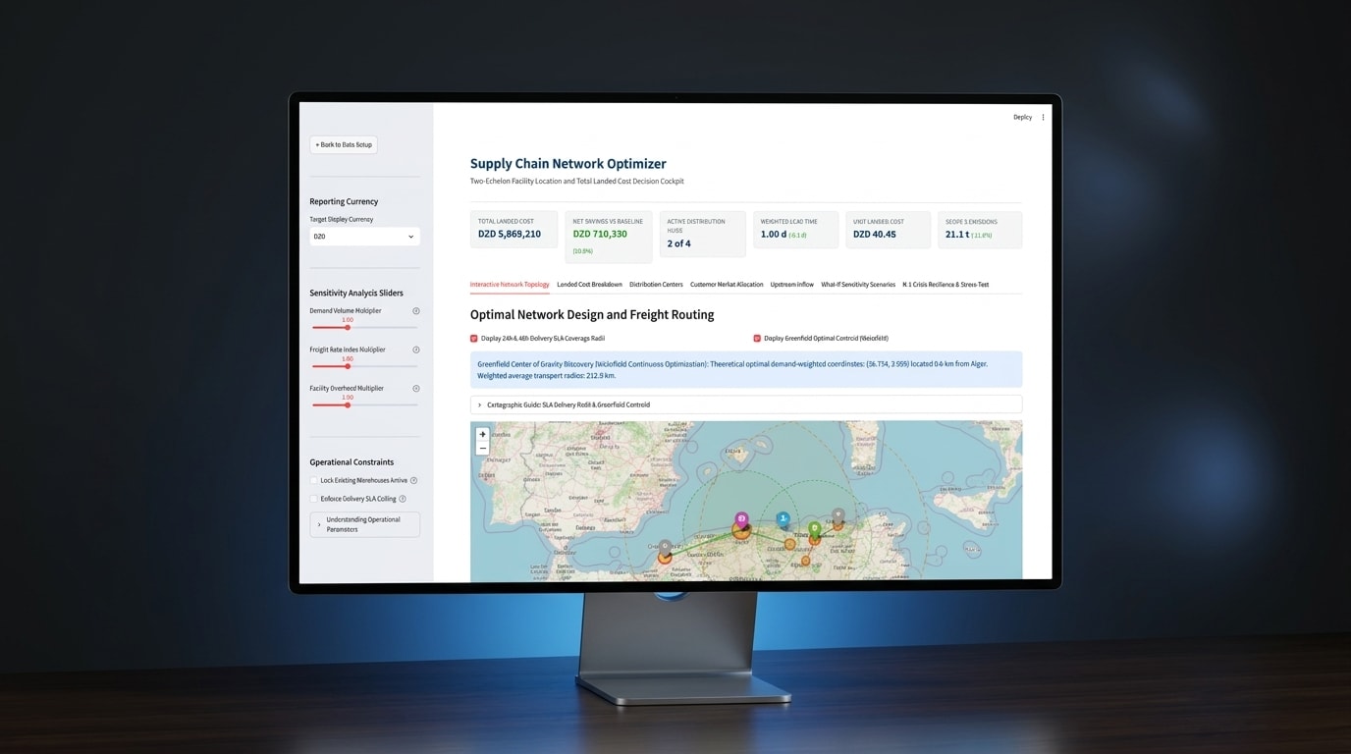Uncheck Display Greenfield Optimal Centroid checkbox

pos(757,338)
